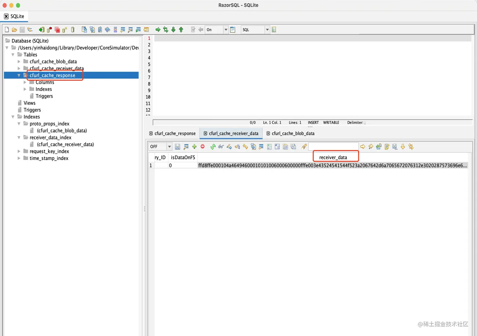Expand the request_key_index node
Image resolution: width=477 pixels, height=336 pixels.
pos(19,151)
